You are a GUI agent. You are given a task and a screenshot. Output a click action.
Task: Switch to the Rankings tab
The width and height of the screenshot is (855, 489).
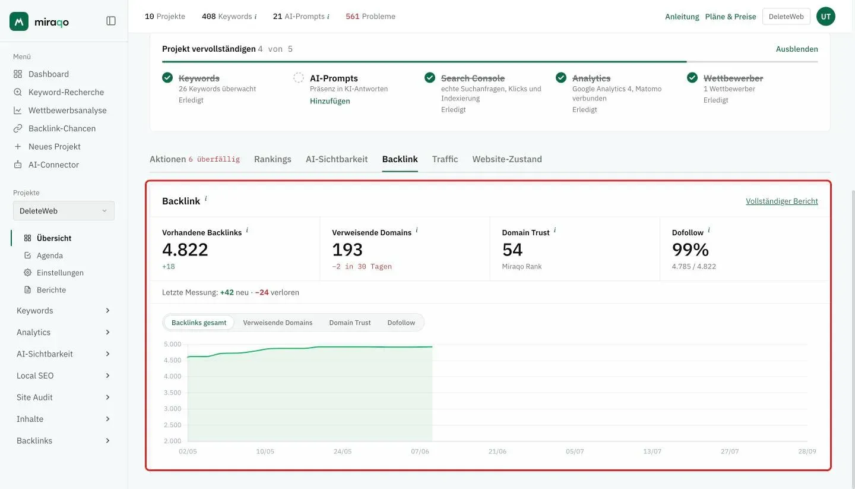(273, 159)
